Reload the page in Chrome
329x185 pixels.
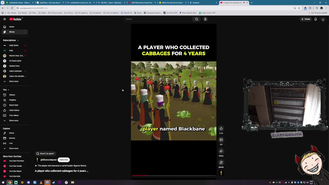point(12,8)
